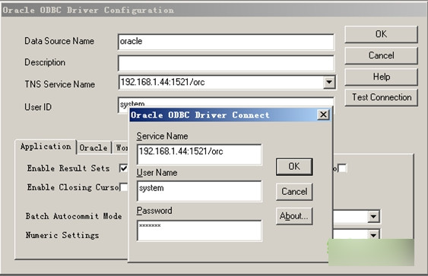Click the Password field in Connect dialog
This screenshot has width=428, height=276.
[199, 231]
